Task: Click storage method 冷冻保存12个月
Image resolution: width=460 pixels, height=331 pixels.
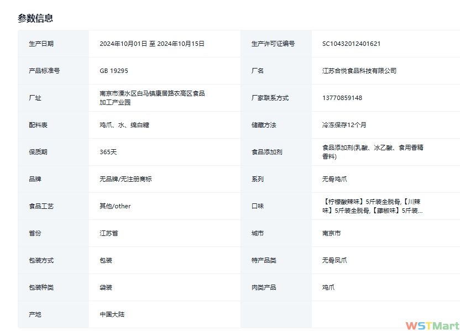Action: click(344, 125)
